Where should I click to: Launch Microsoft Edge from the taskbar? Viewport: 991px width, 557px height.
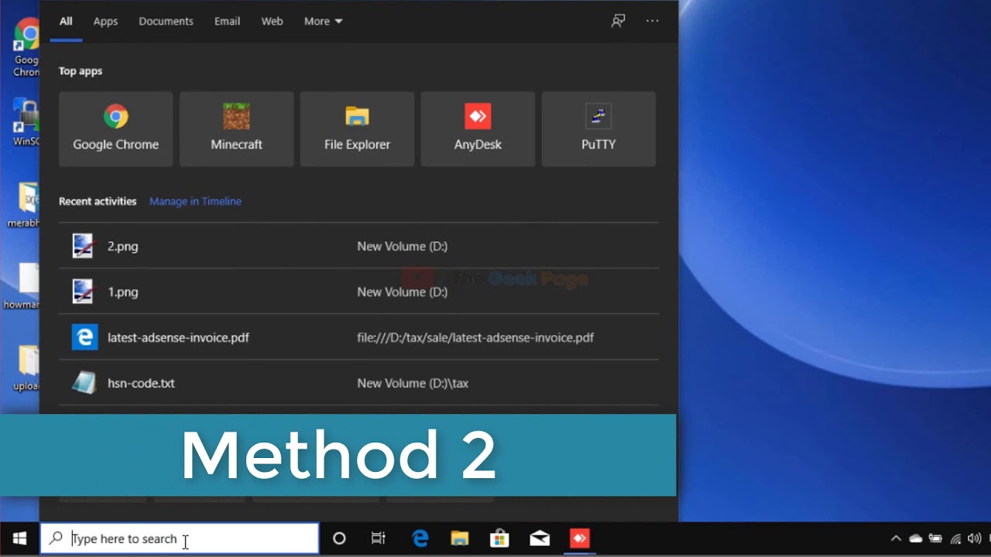click(x=420, y=538)
